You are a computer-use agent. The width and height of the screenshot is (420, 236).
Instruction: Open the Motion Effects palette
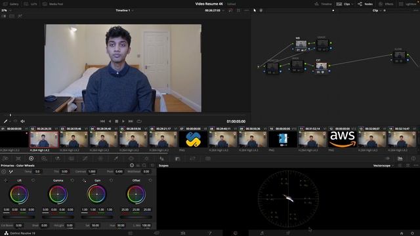point(72,159)
